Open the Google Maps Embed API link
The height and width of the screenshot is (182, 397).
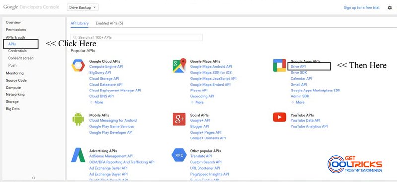pyautogui.click(x=210, y=84)
